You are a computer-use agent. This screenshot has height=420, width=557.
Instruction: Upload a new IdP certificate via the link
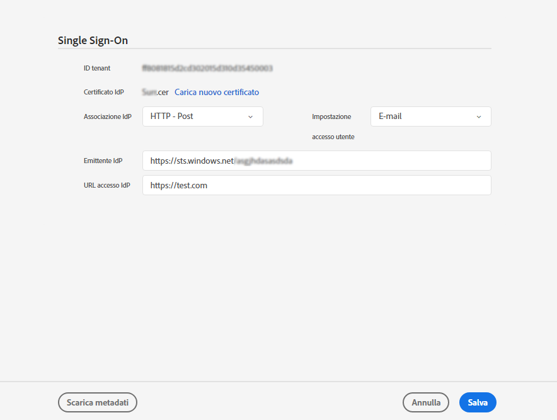217,92
